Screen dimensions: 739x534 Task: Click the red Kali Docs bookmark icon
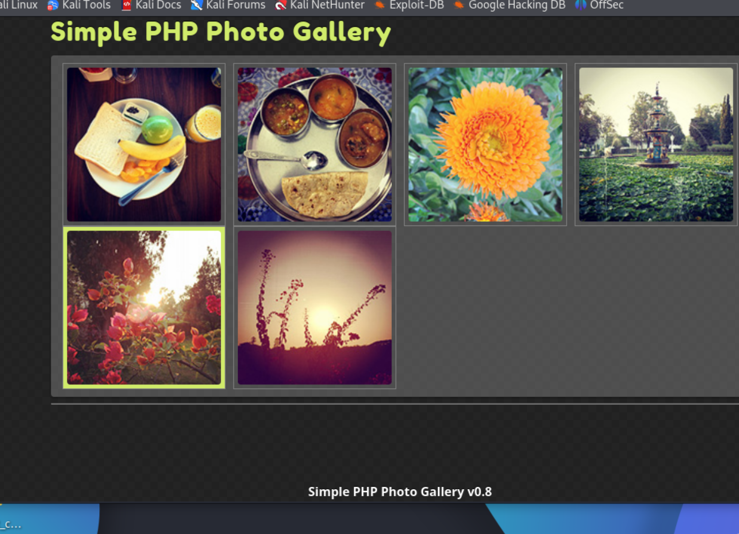point(126,5)
